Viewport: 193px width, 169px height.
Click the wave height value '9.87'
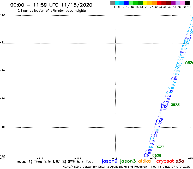click(163, 110)
